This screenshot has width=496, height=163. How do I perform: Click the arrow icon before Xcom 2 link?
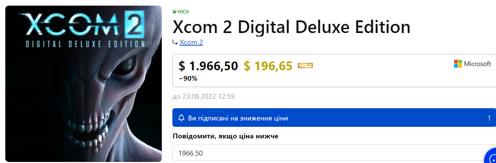(x=175, y=43)
